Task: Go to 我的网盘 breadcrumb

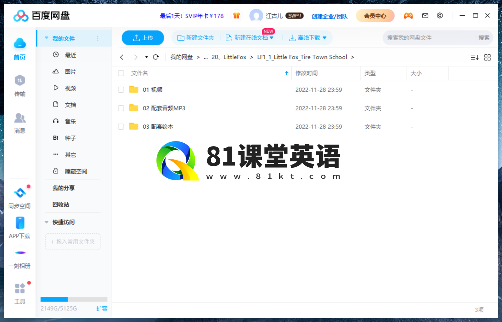Action: point(182,57)
